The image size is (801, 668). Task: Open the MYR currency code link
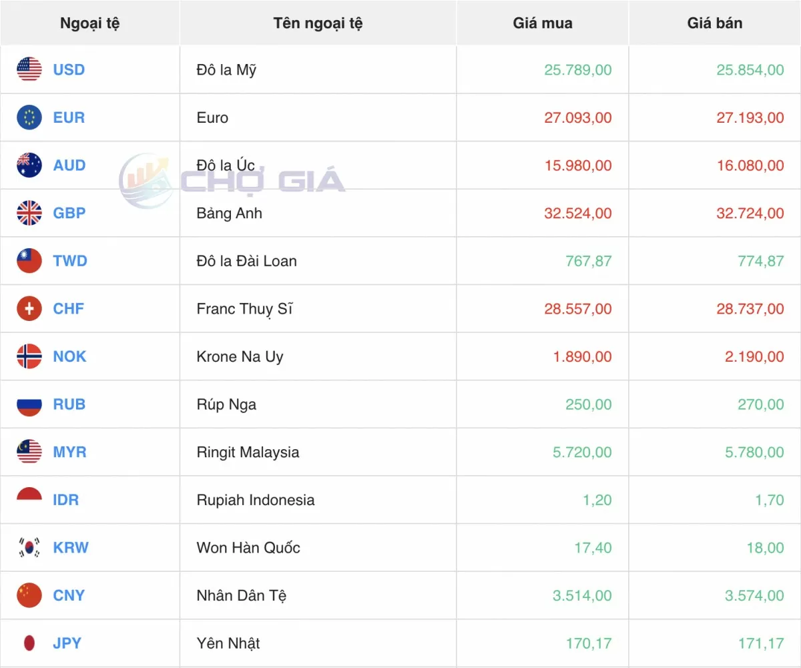pyautogui.click(x=69, y=452)
